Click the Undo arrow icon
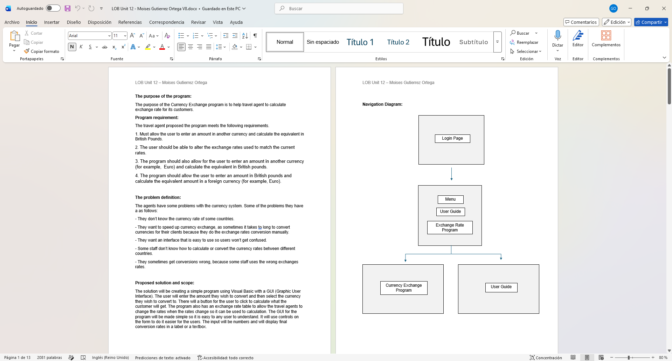Screen dimensions: 672x361 pos(77,8)
